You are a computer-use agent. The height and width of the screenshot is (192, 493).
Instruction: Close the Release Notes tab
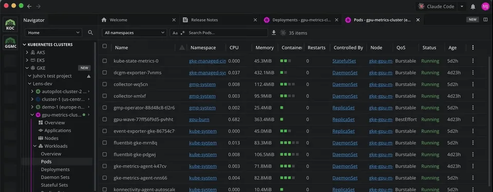255,20
